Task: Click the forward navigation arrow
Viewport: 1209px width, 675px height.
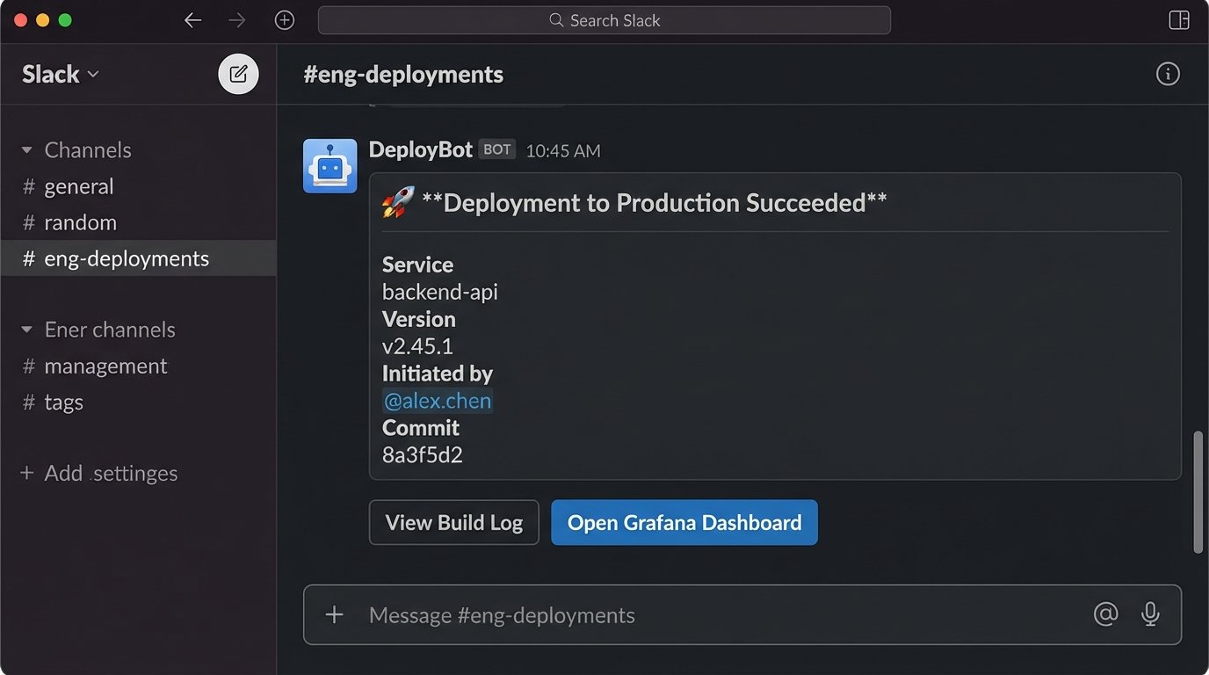Action: tap(236, 19)
